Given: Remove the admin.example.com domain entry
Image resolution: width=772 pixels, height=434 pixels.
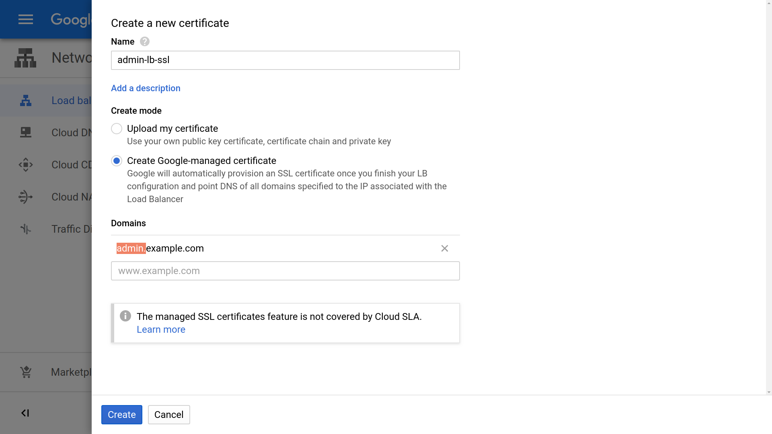Looking at the screenshot, I should (x=444, y=248).
